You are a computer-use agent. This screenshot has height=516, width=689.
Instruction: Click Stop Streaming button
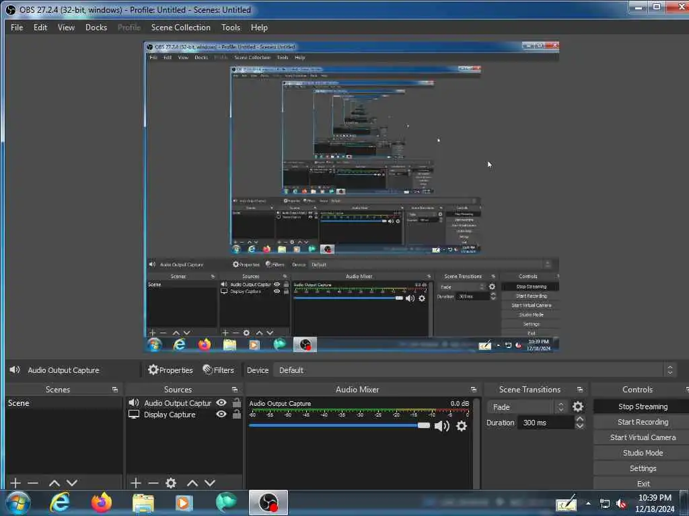643,406
